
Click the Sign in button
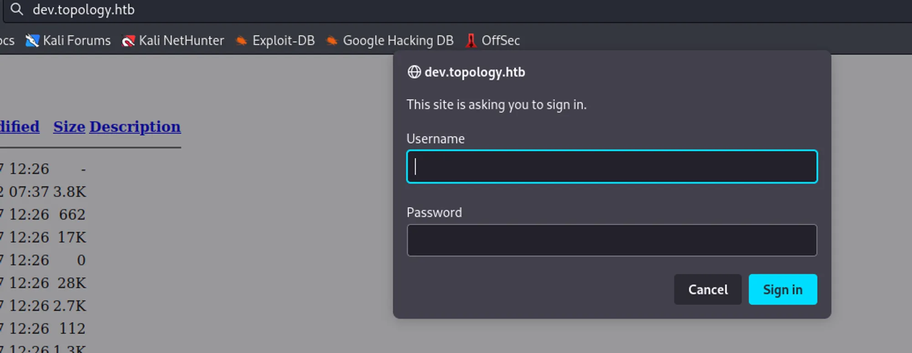click(782, 289)
